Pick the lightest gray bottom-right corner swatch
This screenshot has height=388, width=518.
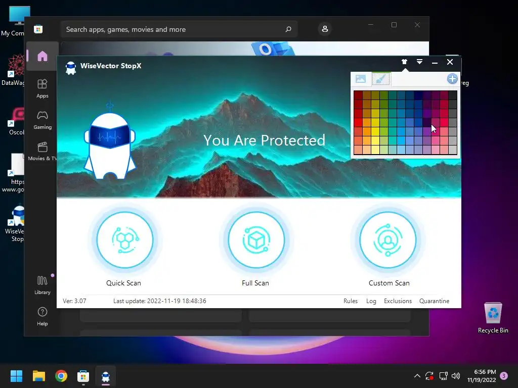pyautogui.click(x=453, y=150)
